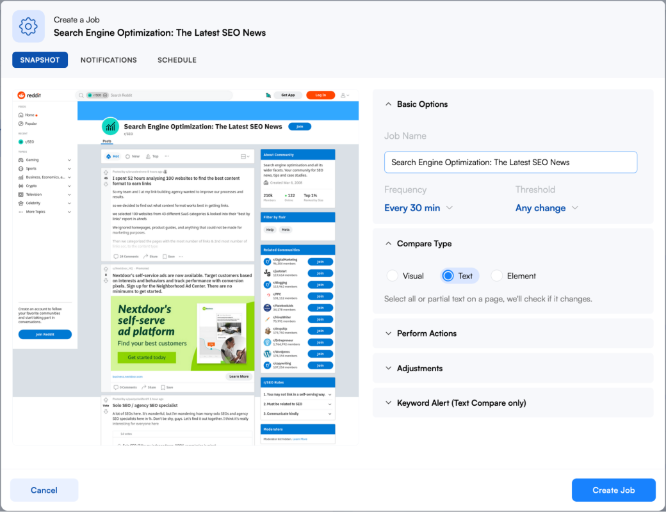
Task: Click the search magnifier icon in the Reddit header
Action: tap(81, 95)
